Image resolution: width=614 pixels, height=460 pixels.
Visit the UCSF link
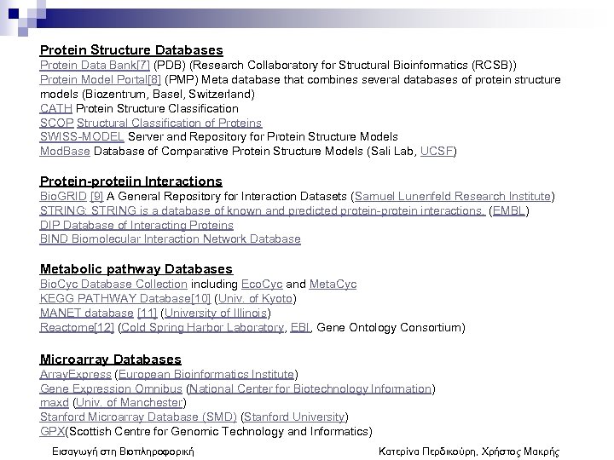click(442, 151)
